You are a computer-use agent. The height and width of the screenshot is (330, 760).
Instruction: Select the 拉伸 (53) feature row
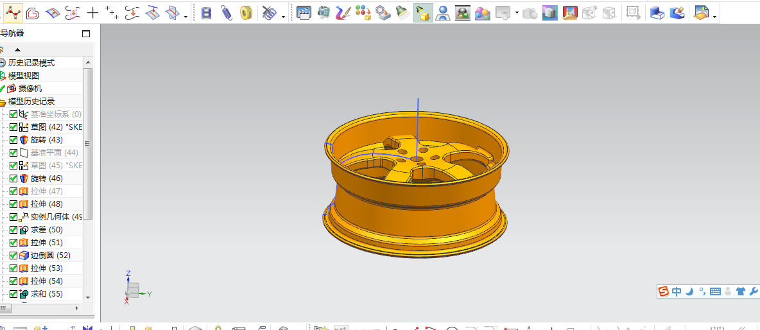click(x=46, y=268)
